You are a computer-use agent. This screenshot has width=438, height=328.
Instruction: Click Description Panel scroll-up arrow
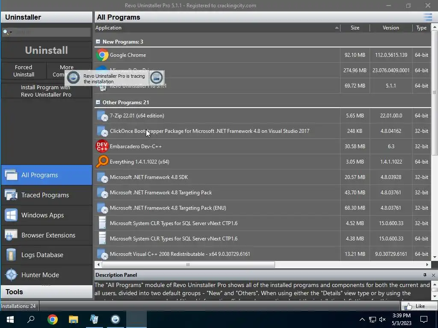coord(435,284)
